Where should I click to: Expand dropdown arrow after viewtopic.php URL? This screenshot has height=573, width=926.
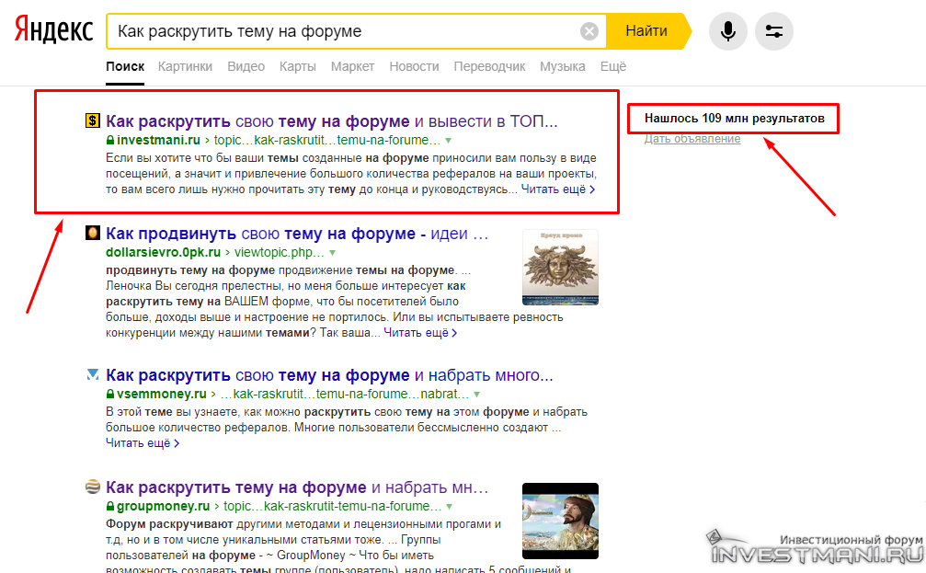click(333, 253)
